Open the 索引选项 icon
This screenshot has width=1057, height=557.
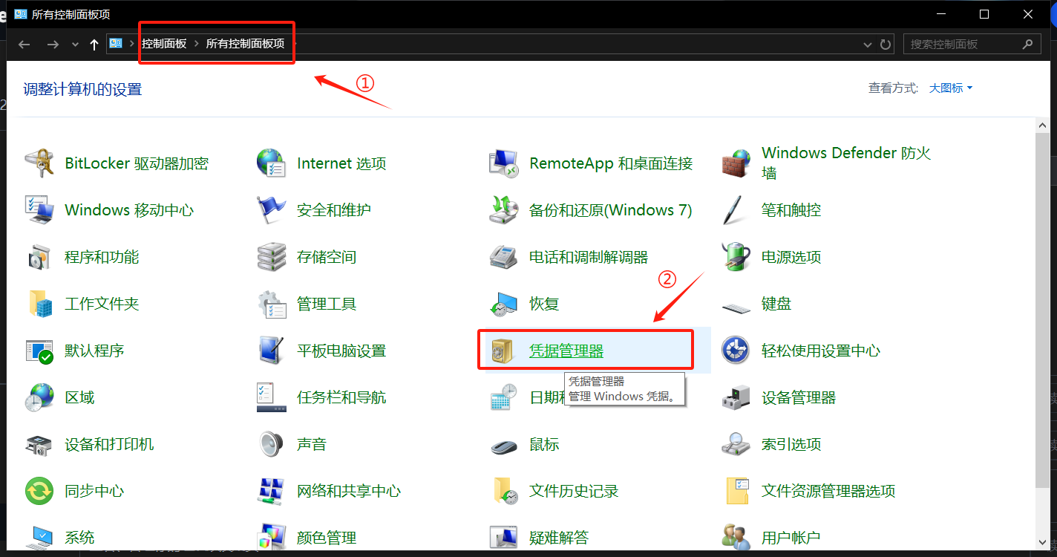click(736, 444)
